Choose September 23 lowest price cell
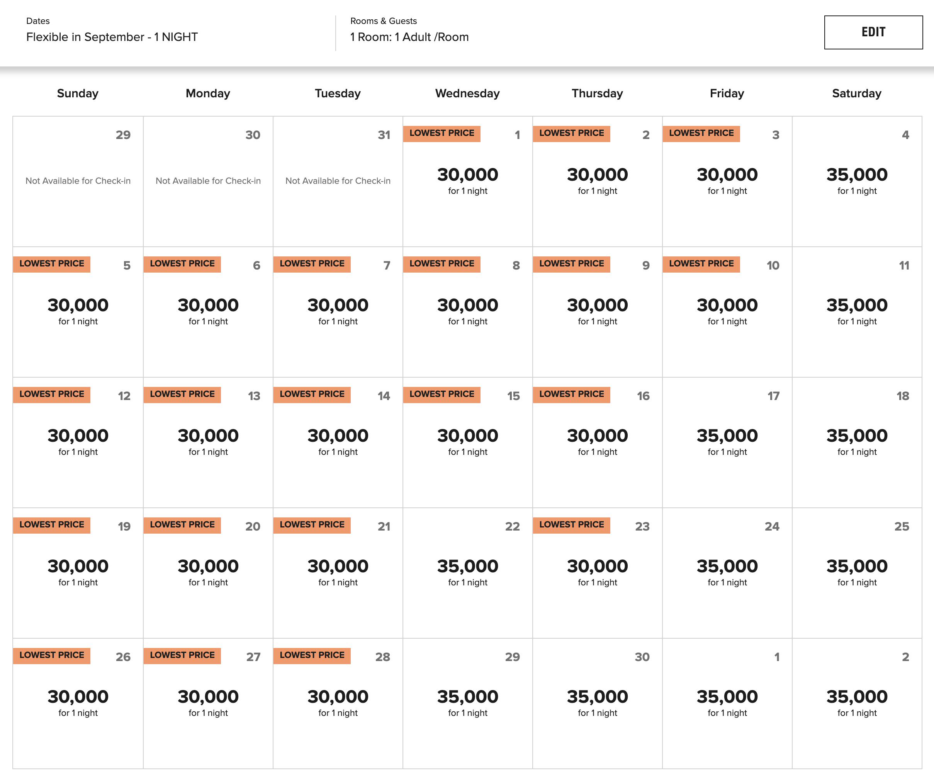 [x=597, y=572]
